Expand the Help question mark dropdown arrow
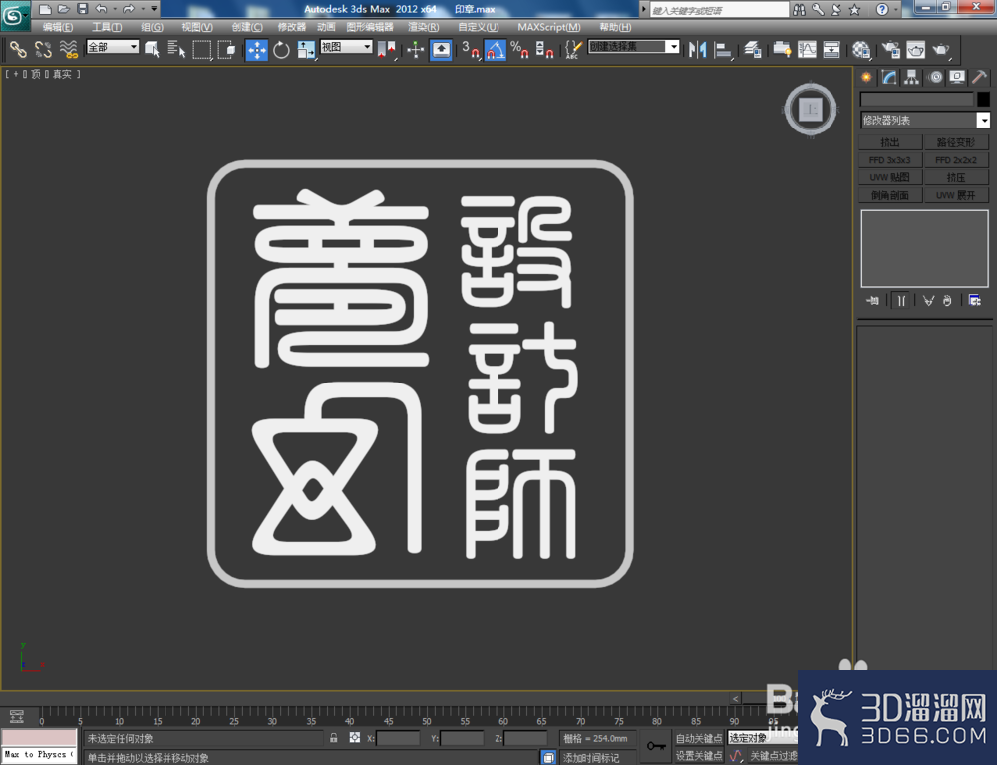 (x=896, y=10)
